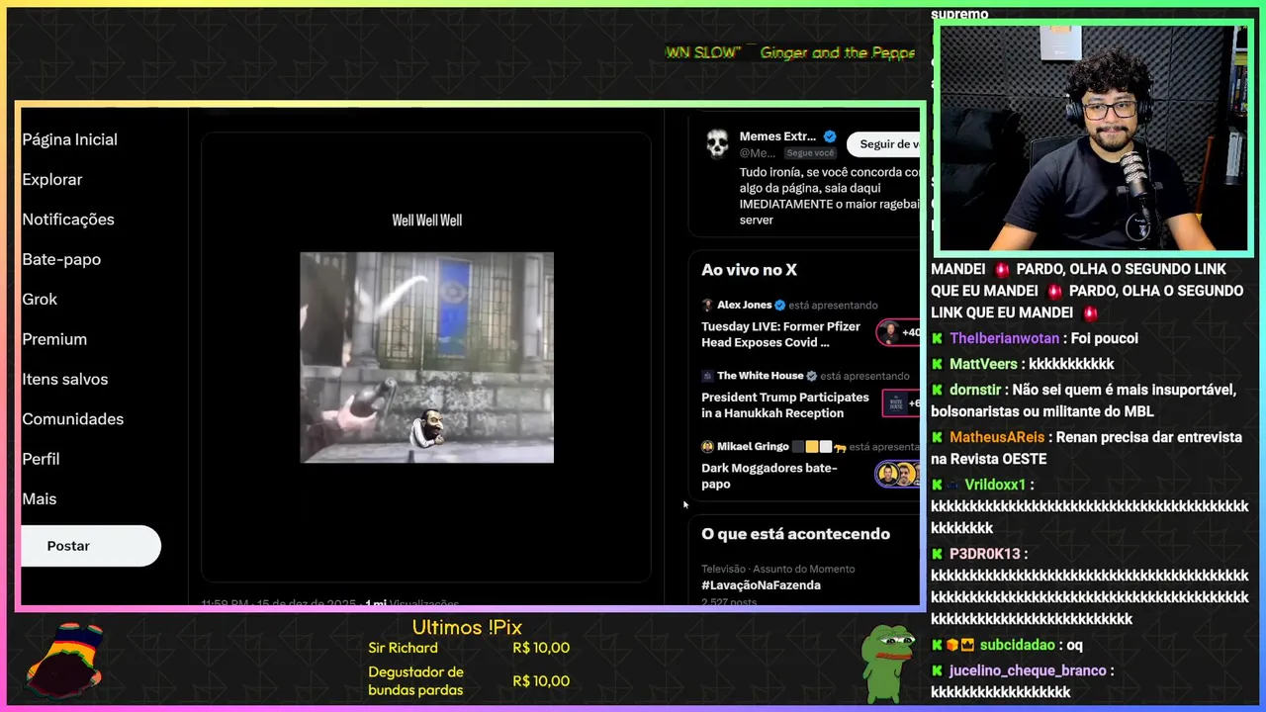Open The White House small avatar
This screenshot has width=1266, height=712.
[x=707, y=376]
